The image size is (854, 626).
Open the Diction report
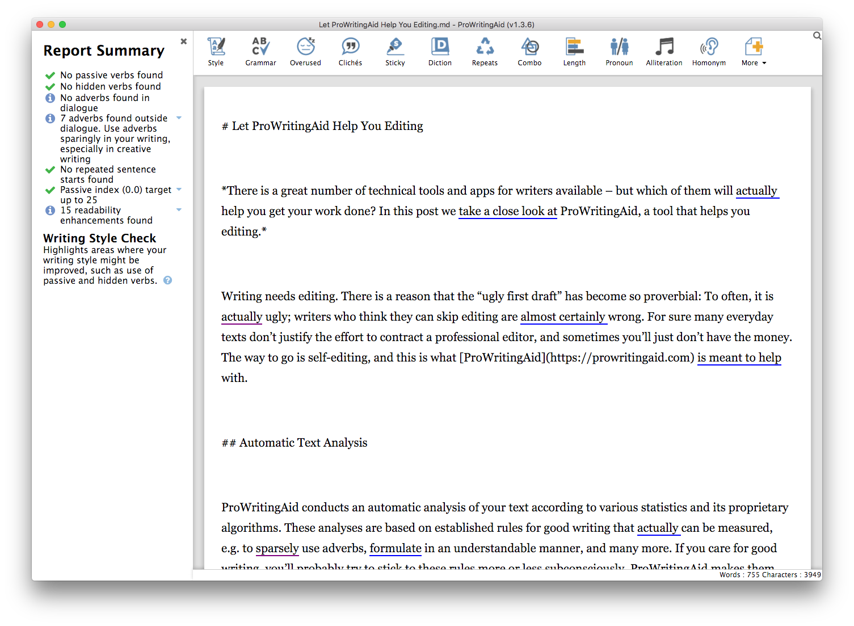click(440, 52)
